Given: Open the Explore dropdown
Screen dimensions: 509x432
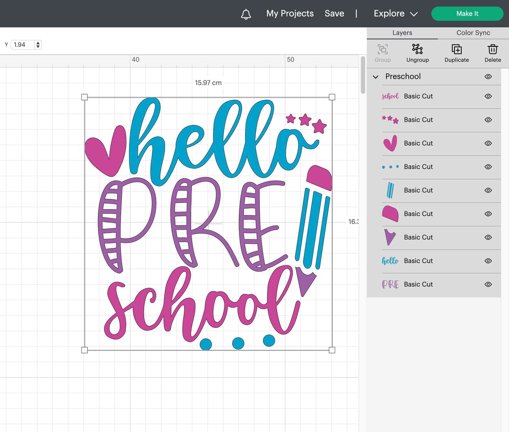Looking at the screenshot, I should 395,13.
